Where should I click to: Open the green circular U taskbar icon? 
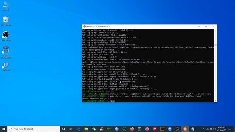[x=124, y=129]
